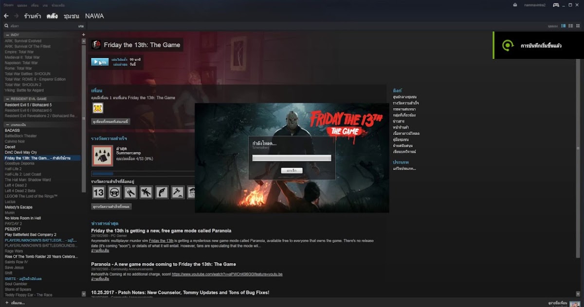This screenshot has width=584, height=307.
Task: Select the third locked achievement icon
Action: click(x=130, y=192)
